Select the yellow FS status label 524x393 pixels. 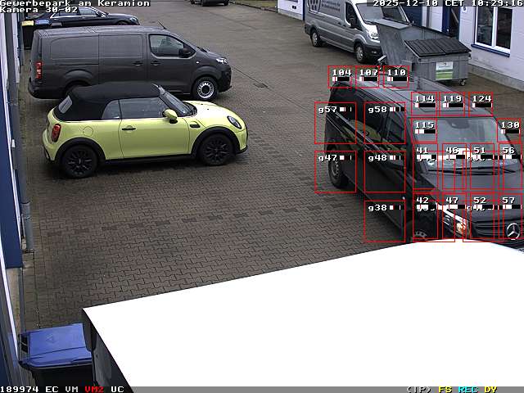click(x=445, y=389)
